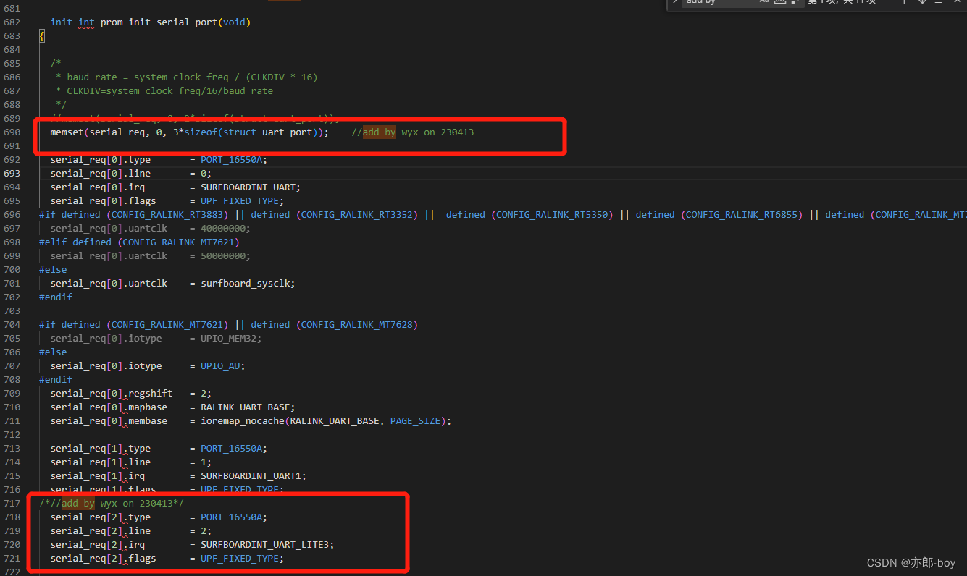Click serial_req[0].line on line 693
Viewport: 967px width, 576px height.
click(x=100, y=174)
